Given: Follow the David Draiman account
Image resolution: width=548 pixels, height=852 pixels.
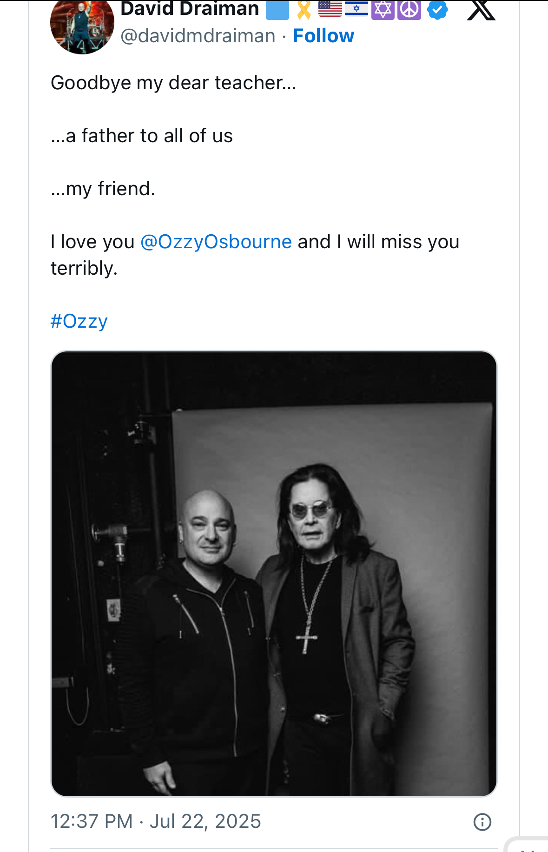Looking at the screenshot, I should [324, 36].
